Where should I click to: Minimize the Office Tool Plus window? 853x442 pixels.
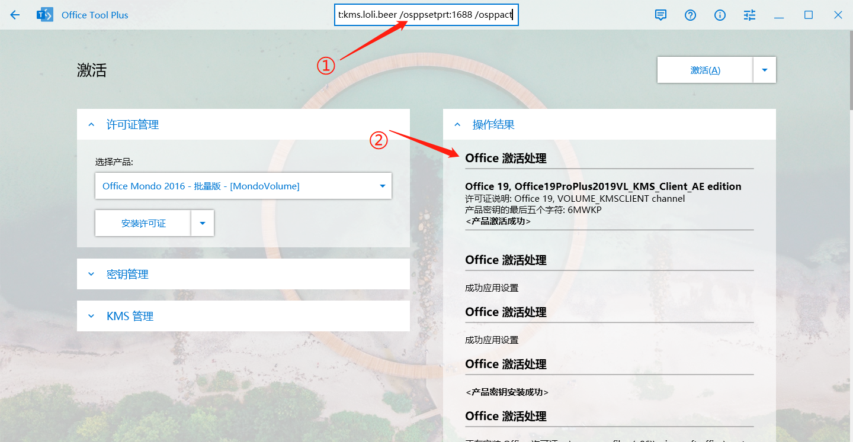pyautogui.click(x=779, y=15)
